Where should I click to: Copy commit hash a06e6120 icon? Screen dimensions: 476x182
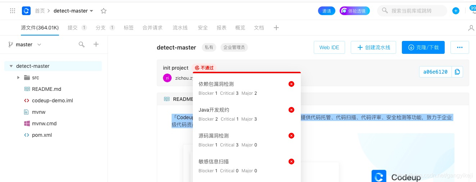click(x=457, y=72)
